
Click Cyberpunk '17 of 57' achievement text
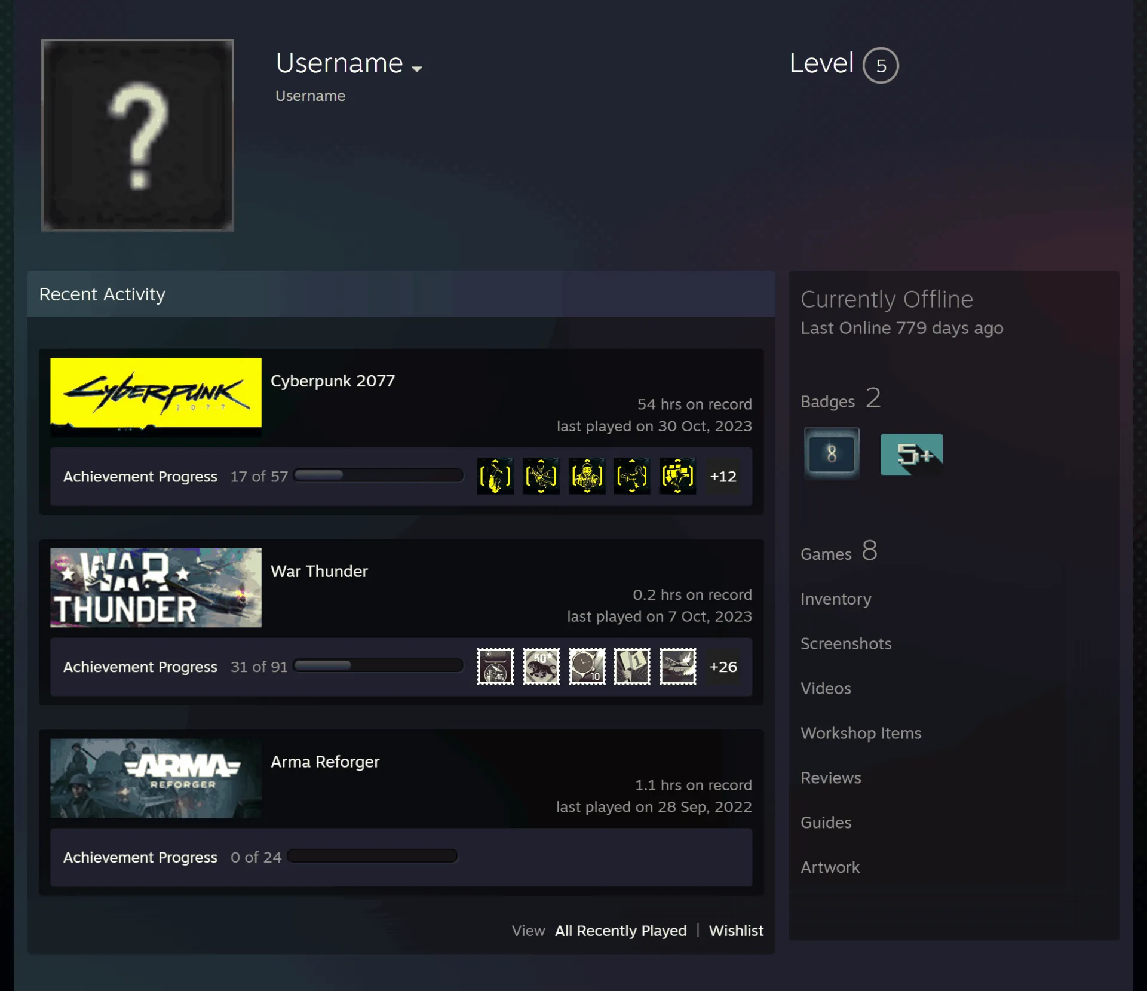coord(259,476)
